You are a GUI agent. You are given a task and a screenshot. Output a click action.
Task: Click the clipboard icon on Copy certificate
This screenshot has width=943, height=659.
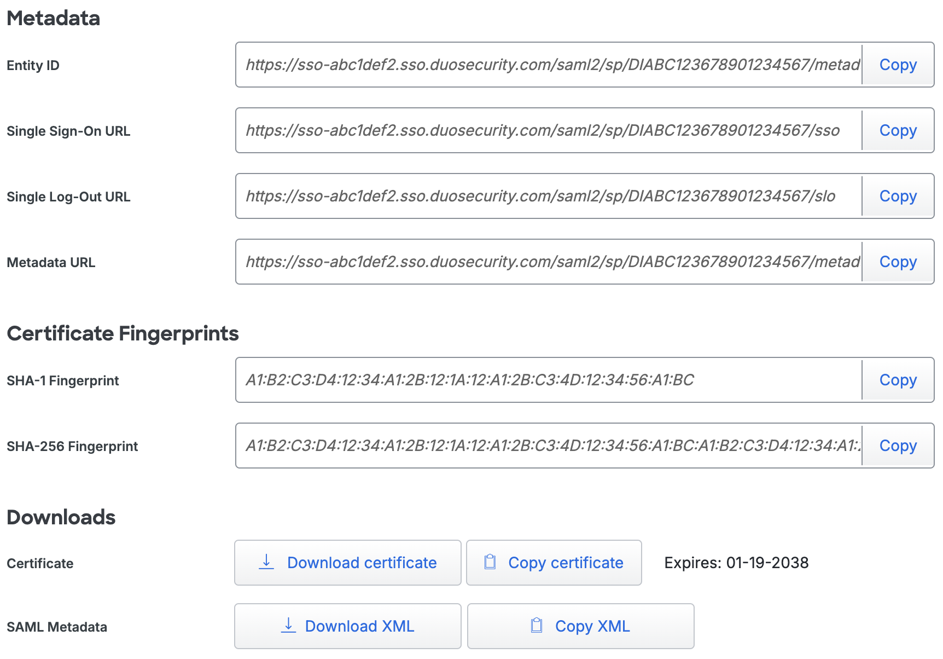(490, 562)
